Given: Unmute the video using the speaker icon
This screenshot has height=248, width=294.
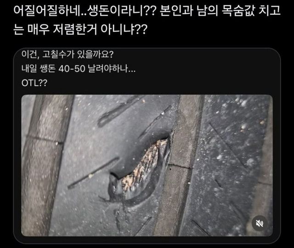Looking at the screenshot, I should (260, 223).
